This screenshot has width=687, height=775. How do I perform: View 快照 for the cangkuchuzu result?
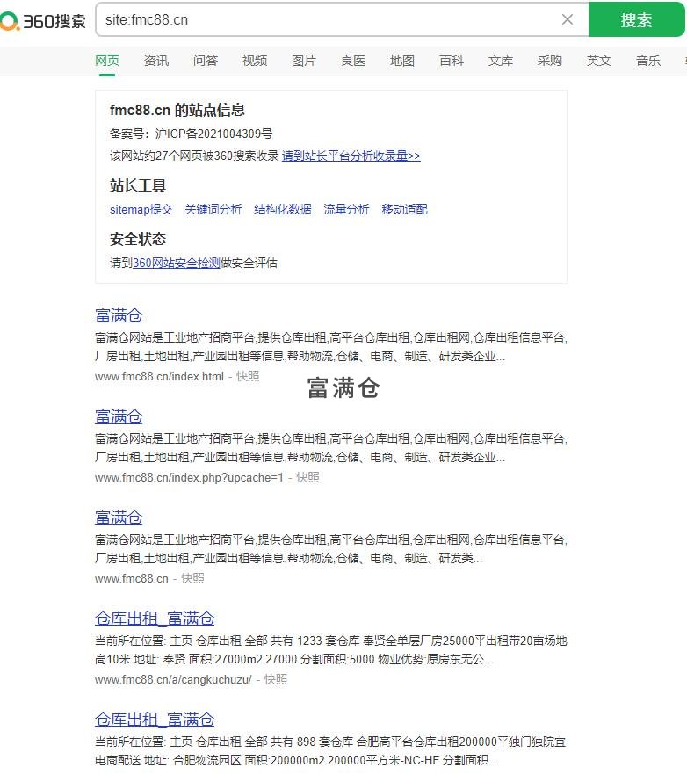tap(276, 679)
